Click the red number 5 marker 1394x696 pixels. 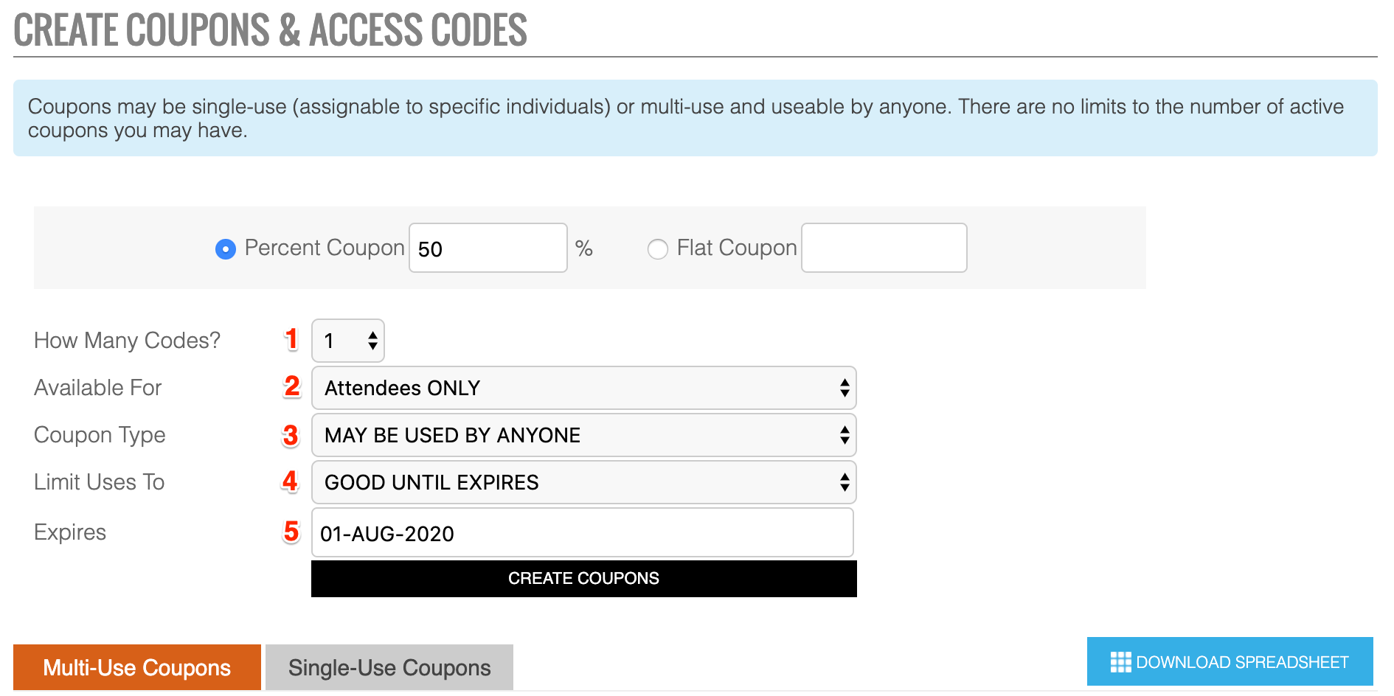coord(291,532)
